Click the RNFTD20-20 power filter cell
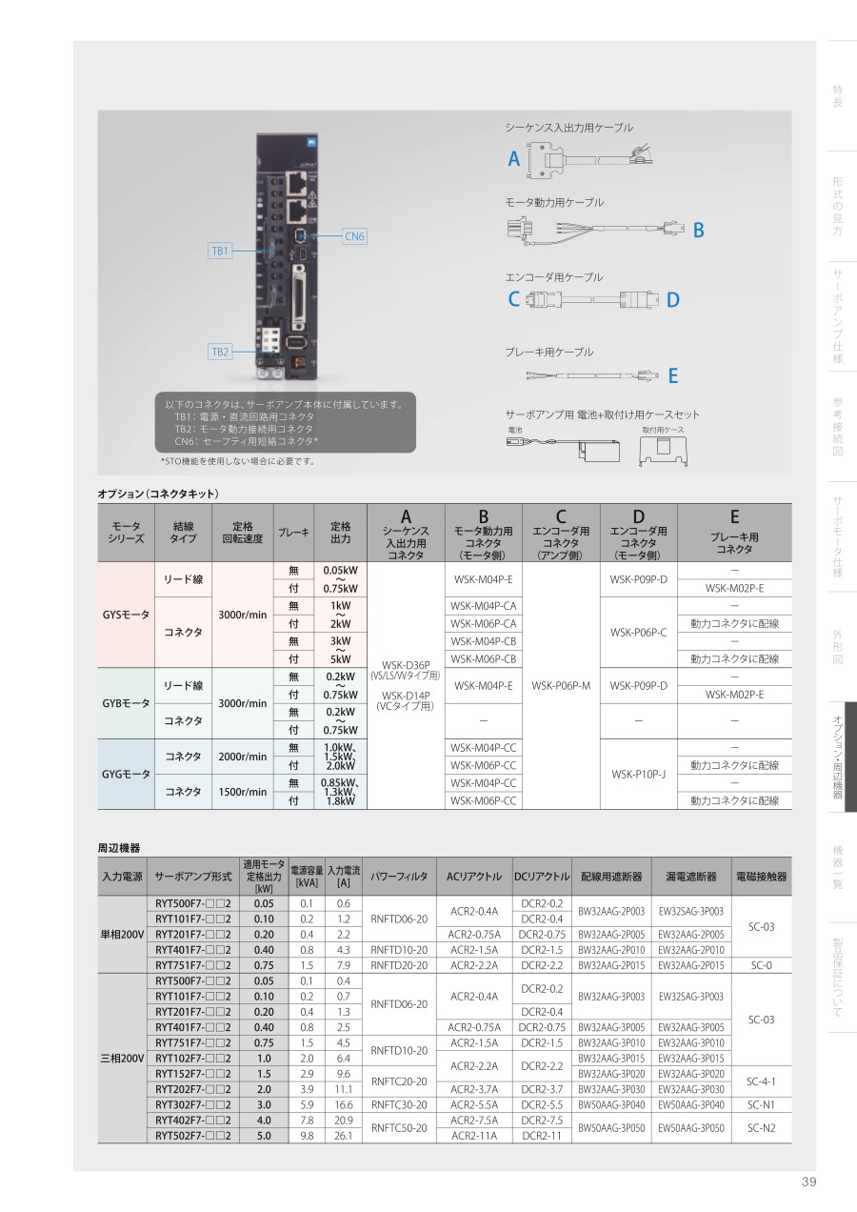This screenshot has width=857, height=1212. click(398, 965)
